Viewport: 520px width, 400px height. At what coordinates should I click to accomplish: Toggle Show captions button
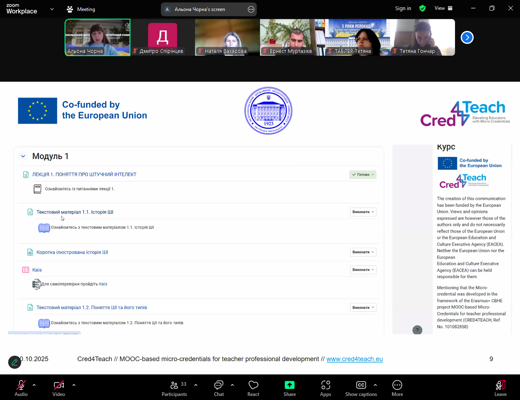point(361,385)
